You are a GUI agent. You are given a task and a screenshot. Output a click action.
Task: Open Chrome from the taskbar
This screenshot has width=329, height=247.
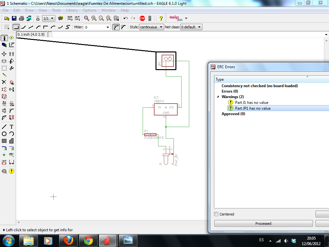[x=88, y=241]
